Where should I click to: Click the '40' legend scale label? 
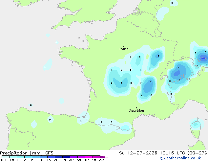coord(86,160)
